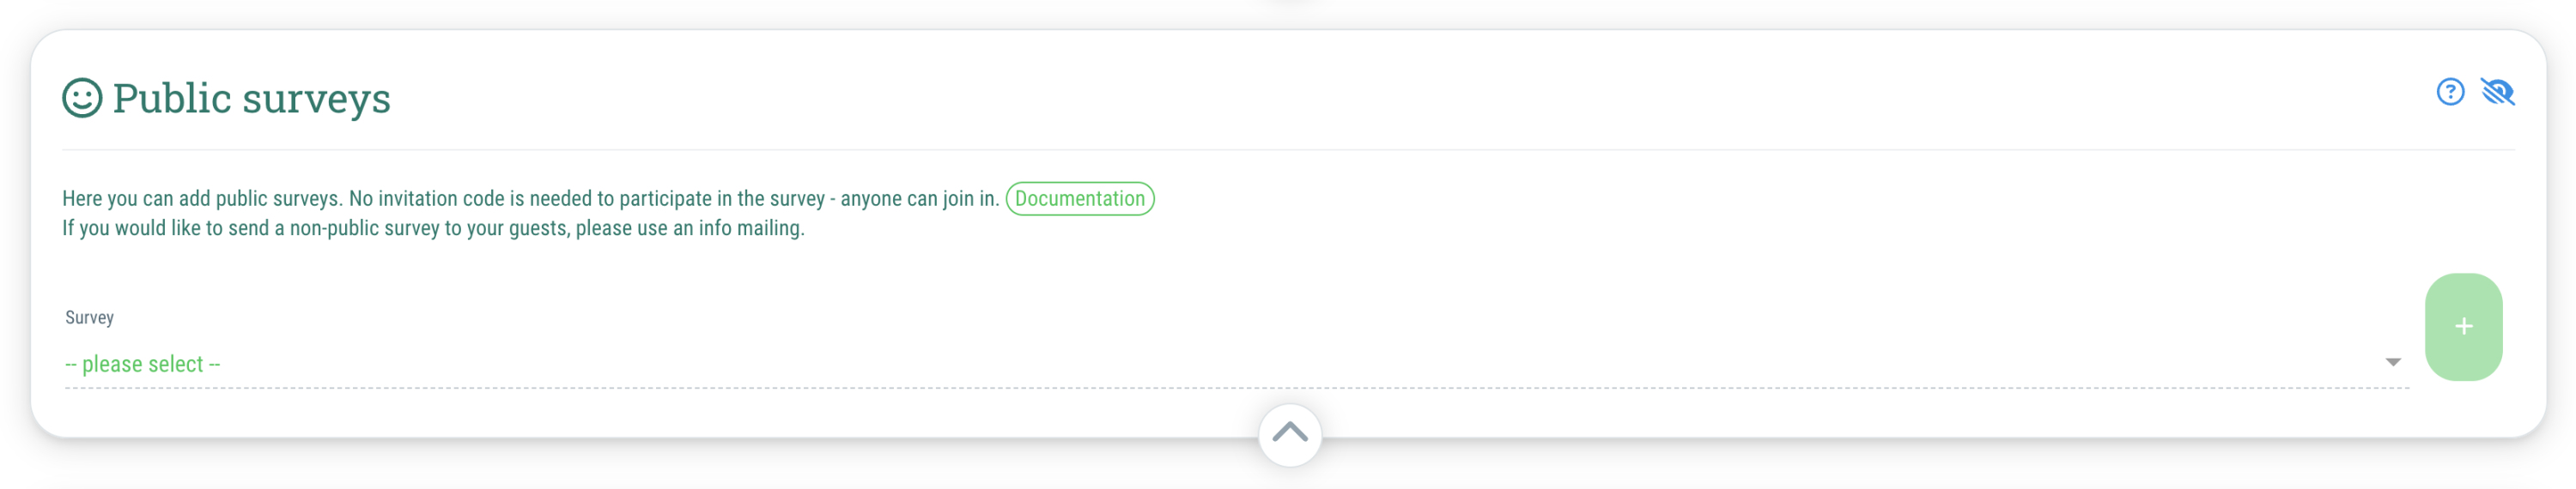
Task: Click the green plus icon to add survey
Action: pos(2463,326)
